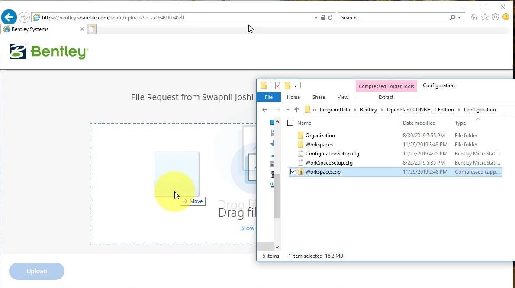Image resolution: width=515 pixels, height=288 pixels.
Task: Click navigation pane scroll down arrow
Action: click(277, 247)
